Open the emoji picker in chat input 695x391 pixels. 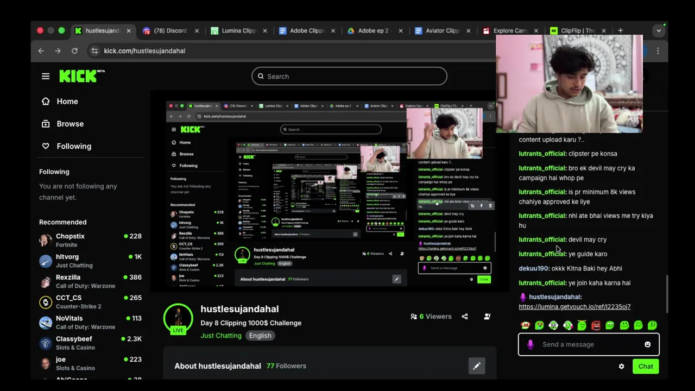pyautogui.click(x=647, y=344)
